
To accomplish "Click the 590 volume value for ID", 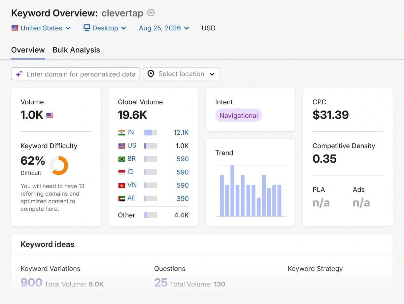I will tap(183, 172).
